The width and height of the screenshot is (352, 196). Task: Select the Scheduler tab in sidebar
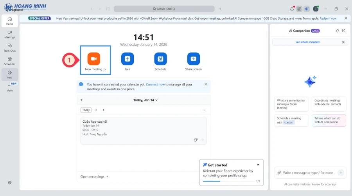(9, 61)
